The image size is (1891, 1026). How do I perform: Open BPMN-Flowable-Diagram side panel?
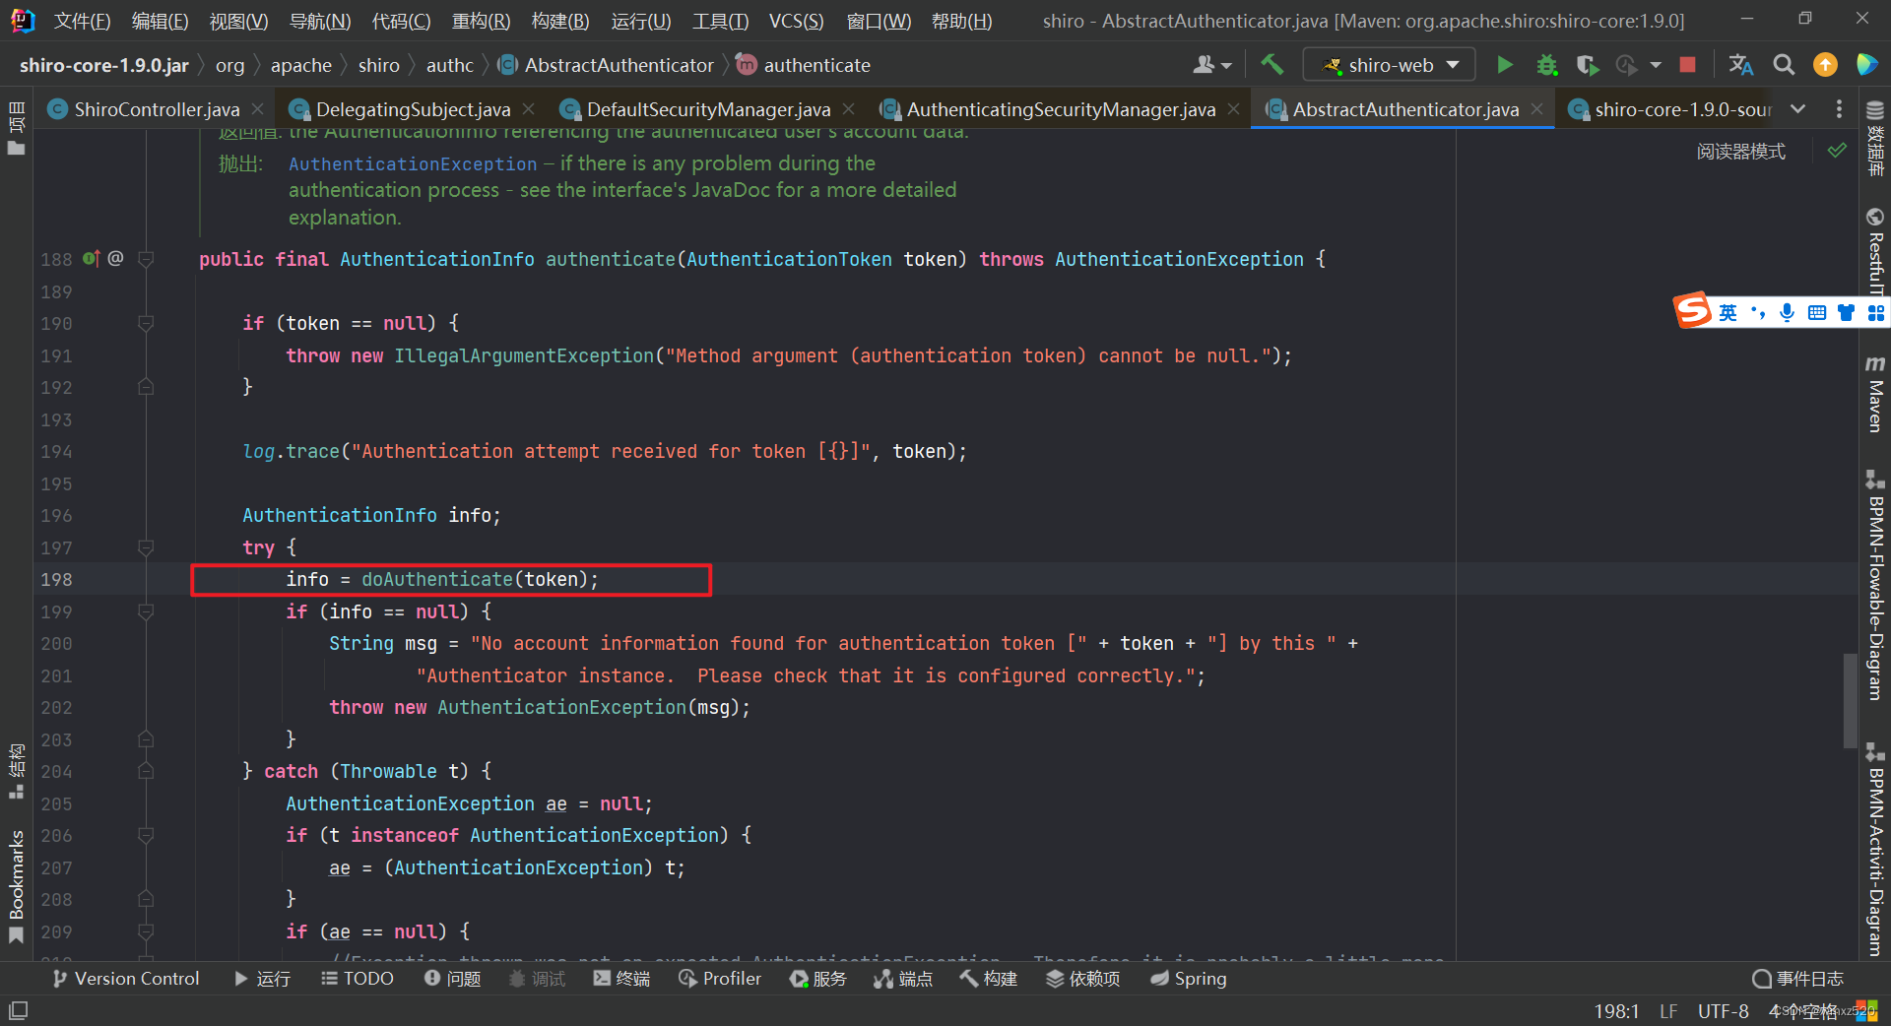pyautogui.click(x=1875, y=586)
